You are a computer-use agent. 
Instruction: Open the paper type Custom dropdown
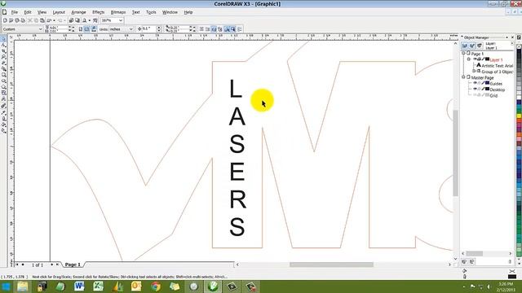(40, 29)
